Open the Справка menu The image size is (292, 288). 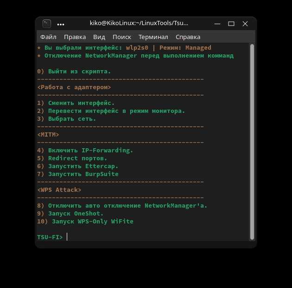pos(188,37)
